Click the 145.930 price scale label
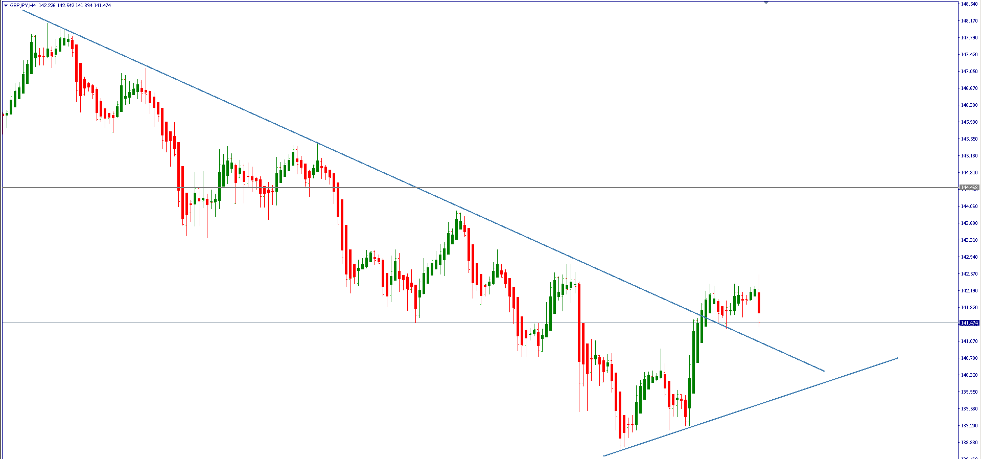Screen dimensions: 981x459 [969, 122]
